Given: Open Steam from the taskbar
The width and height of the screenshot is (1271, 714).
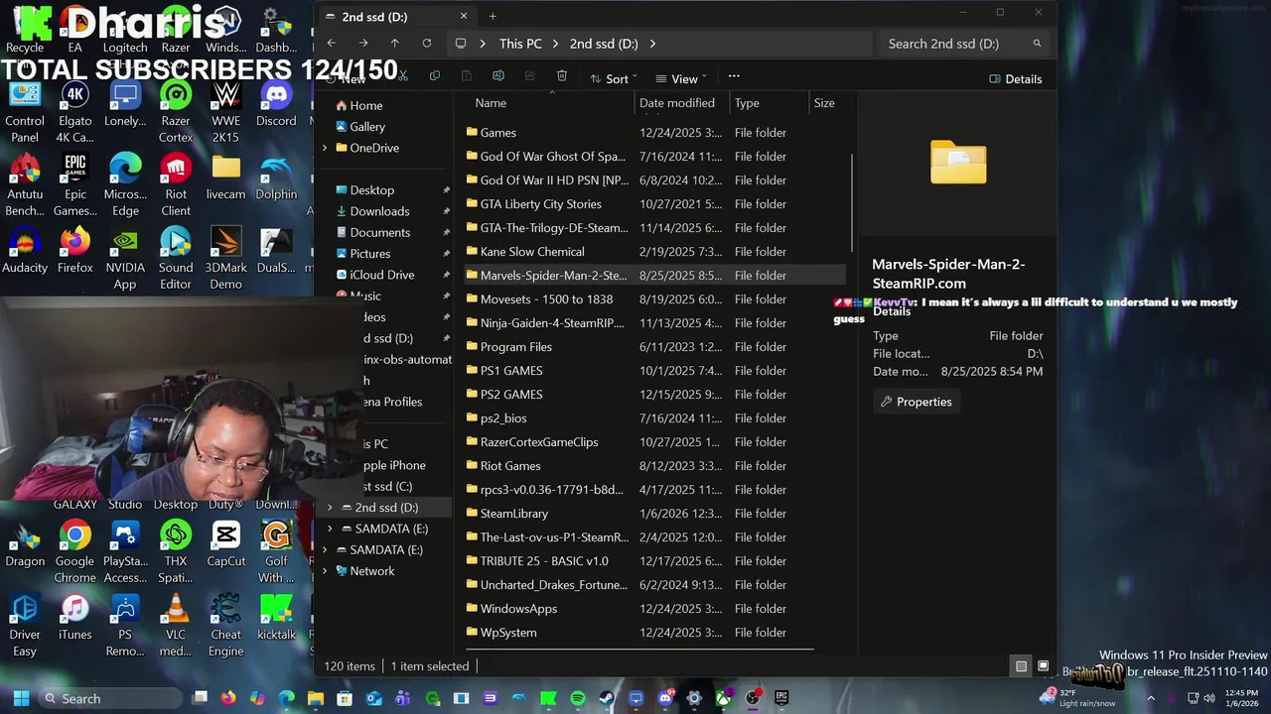Looking at the screenshot, I should (608, 698).
